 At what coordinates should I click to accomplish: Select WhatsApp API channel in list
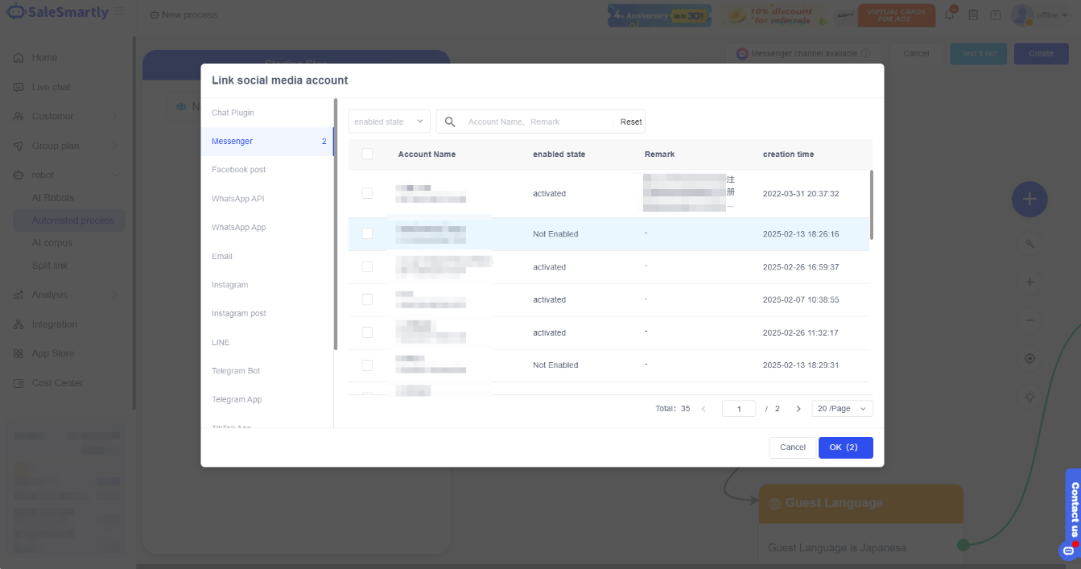click(237, 199)
